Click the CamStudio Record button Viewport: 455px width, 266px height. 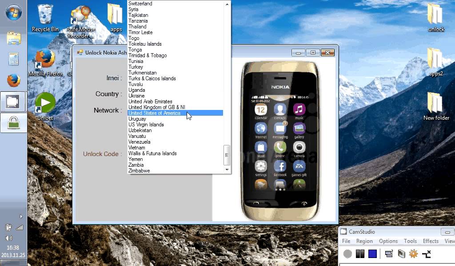(347, 254)
